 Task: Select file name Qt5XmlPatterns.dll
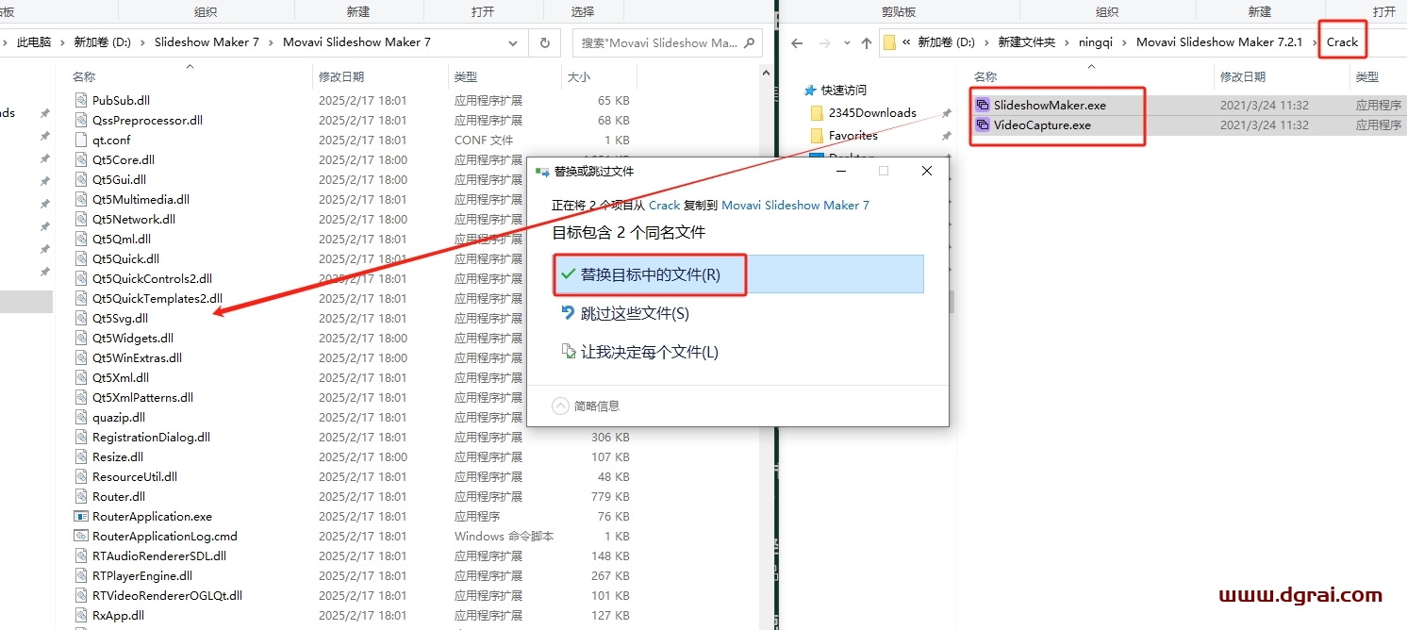point(142,397)
